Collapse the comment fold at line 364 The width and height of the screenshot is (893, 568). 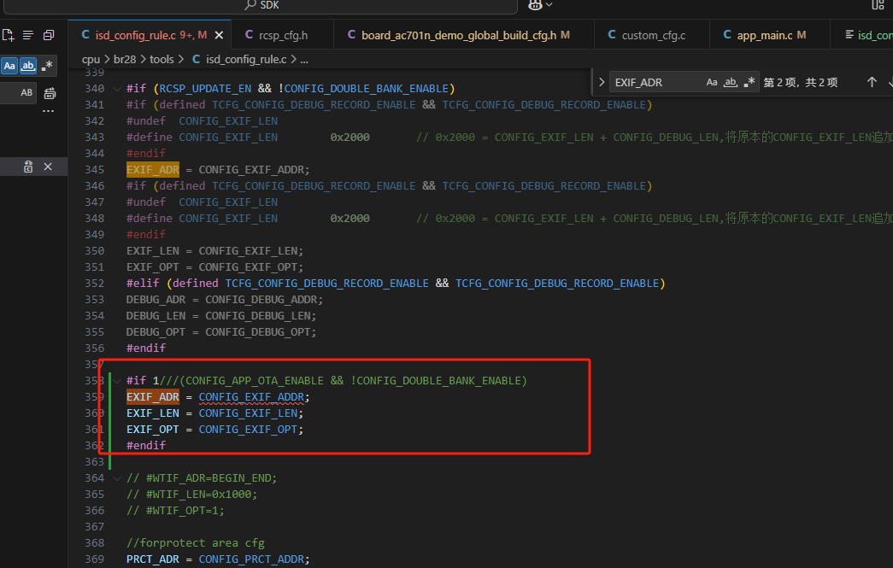117,478
